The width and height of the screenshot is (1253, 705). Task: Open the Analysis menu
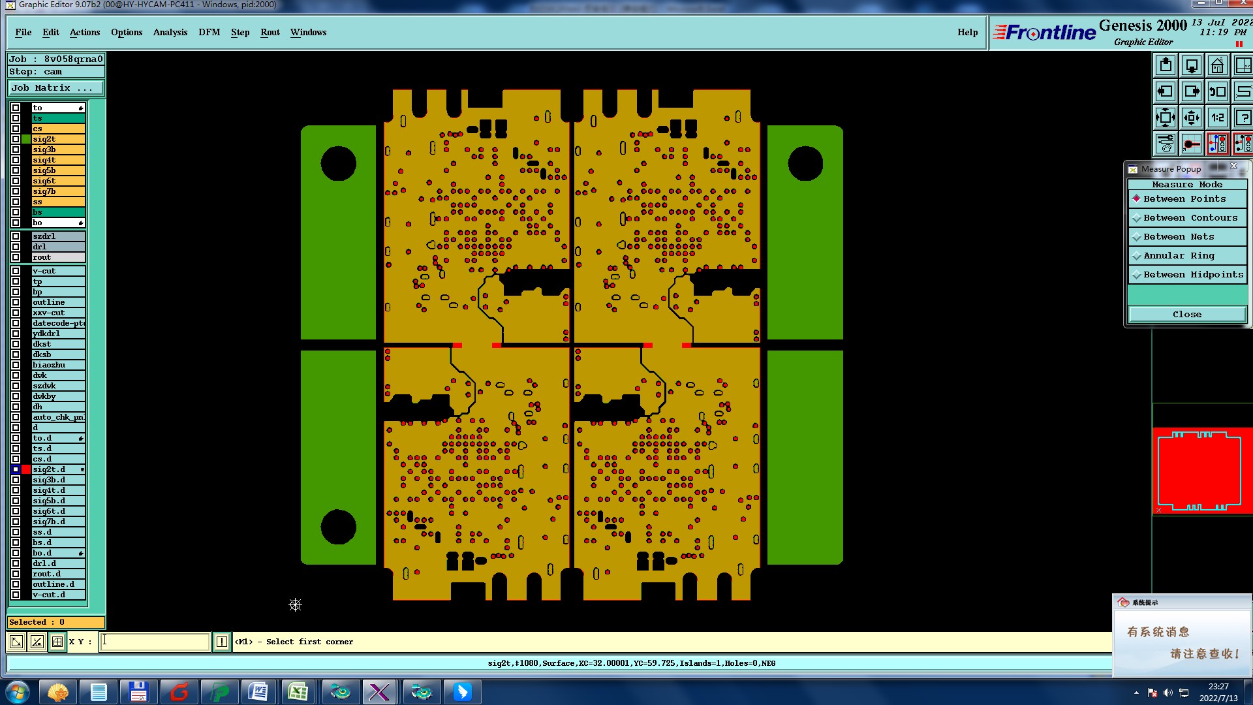point(170,33)
